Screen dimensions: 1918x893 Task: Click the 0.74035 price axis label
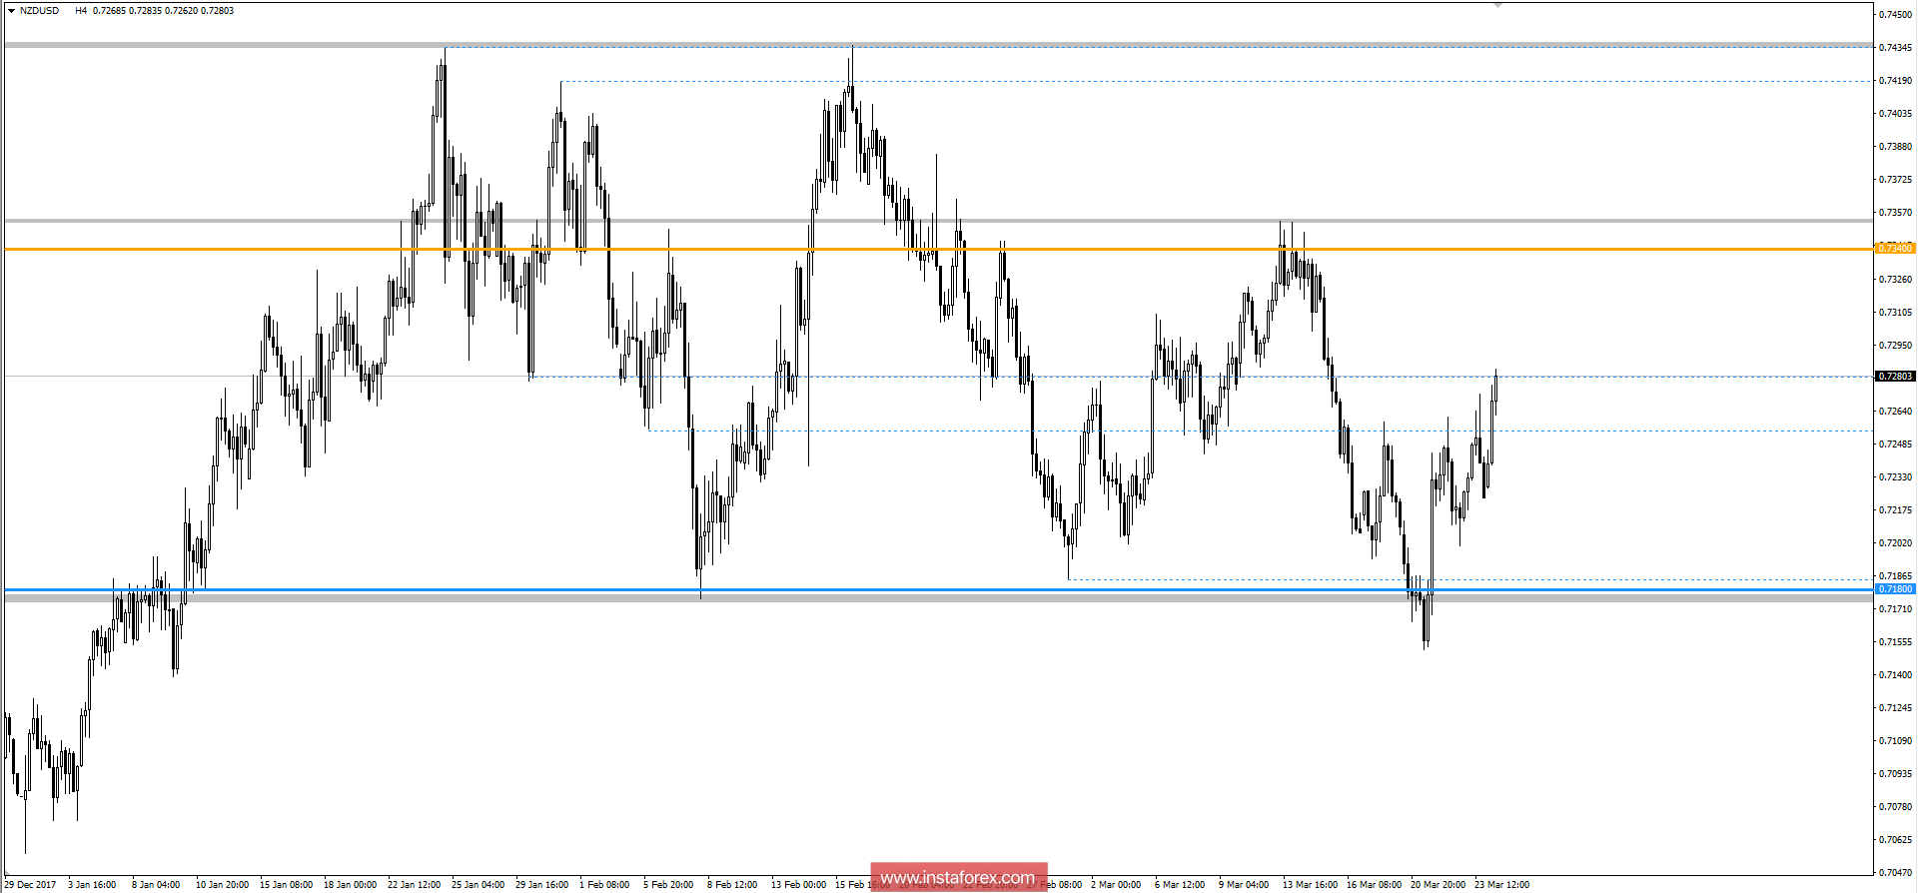1896,114
